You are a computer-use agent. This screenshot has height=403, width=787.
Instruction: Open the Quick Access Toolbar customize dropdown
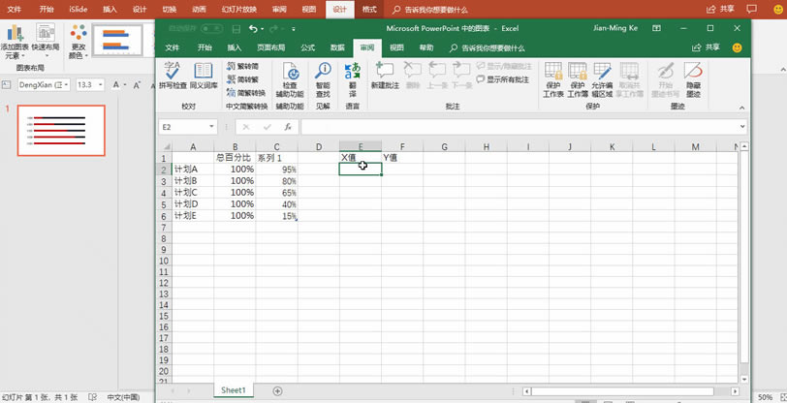pyautogui.click(x=294, y=29)
